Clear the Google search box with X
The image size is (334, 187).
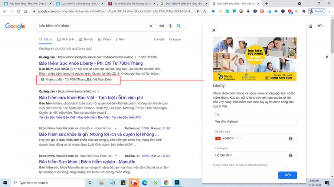(x=151, y=26)
